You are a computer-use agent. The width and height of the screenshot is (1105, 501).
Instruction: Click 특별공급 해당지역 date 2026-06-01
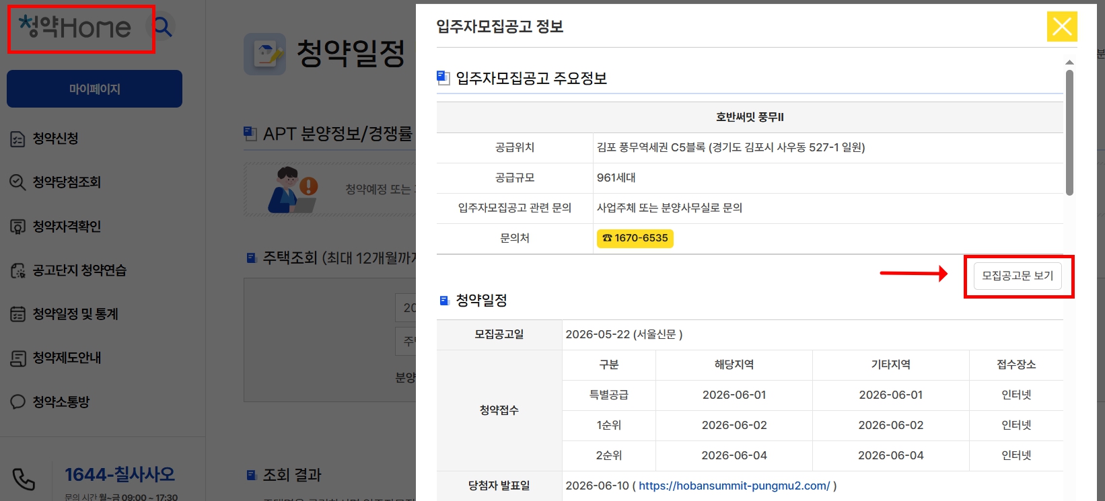click(734, 395)
